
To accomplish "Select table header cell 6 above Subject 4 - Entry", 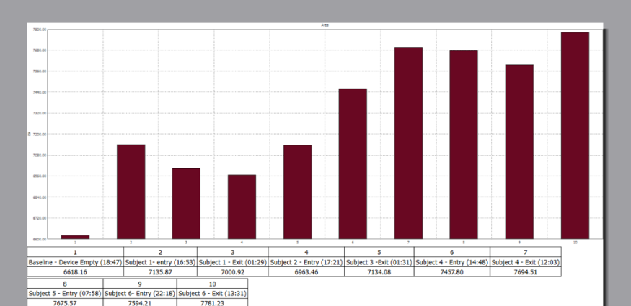I will point(452,252).
